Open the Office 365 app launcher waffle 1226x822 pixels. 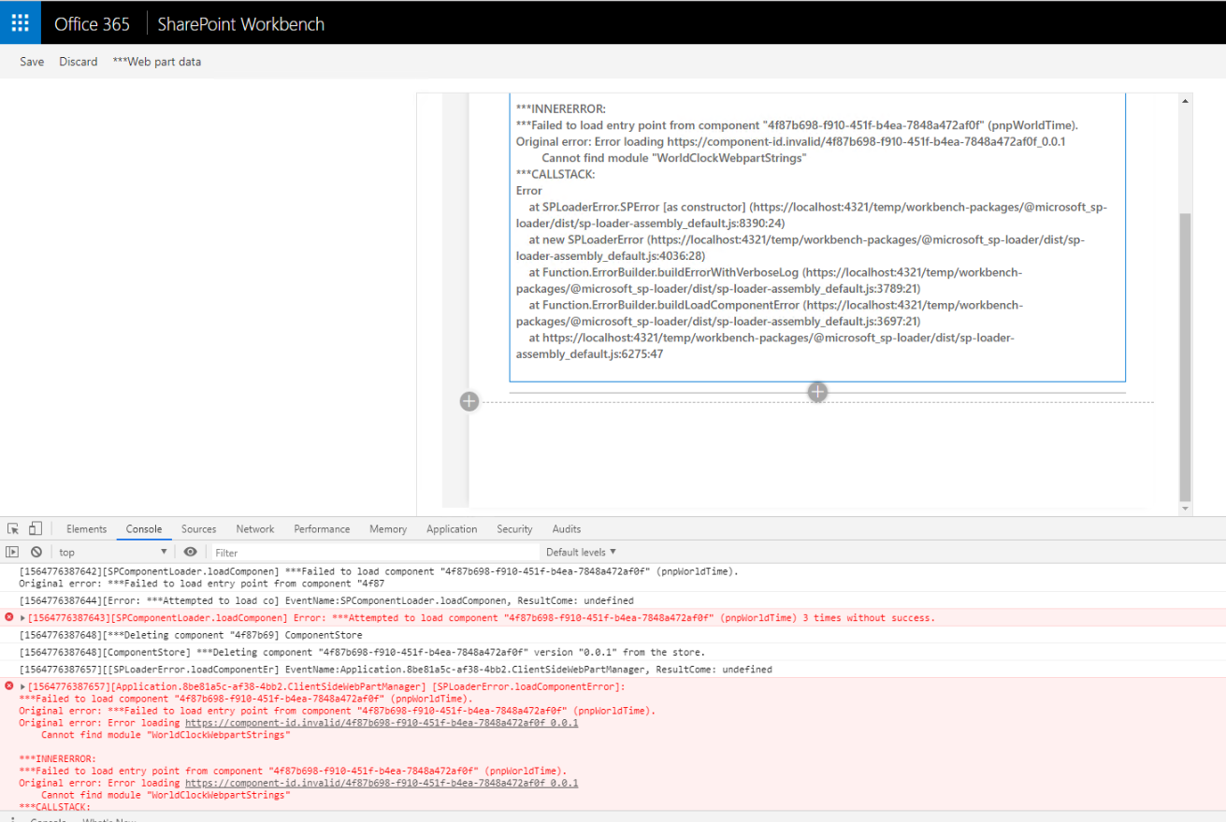tap(20, 23)
